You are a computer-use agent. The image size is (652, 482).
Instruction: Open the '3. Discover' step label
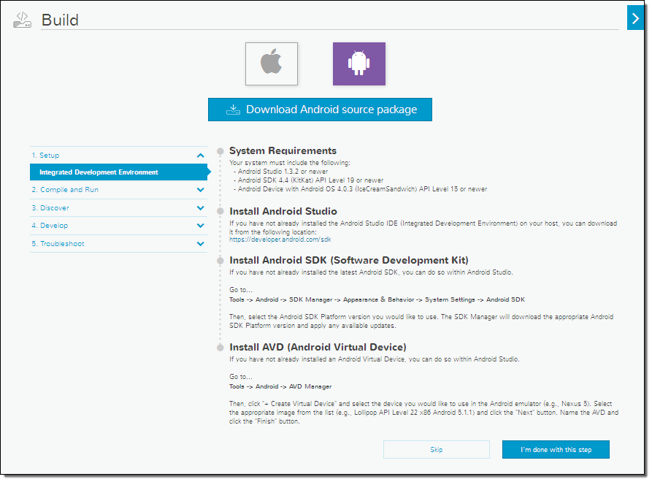(x=50, y=208)
